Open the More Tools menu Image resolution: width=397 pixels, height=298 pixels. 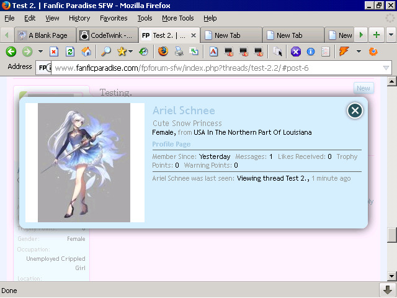click(x=178, y=18)
